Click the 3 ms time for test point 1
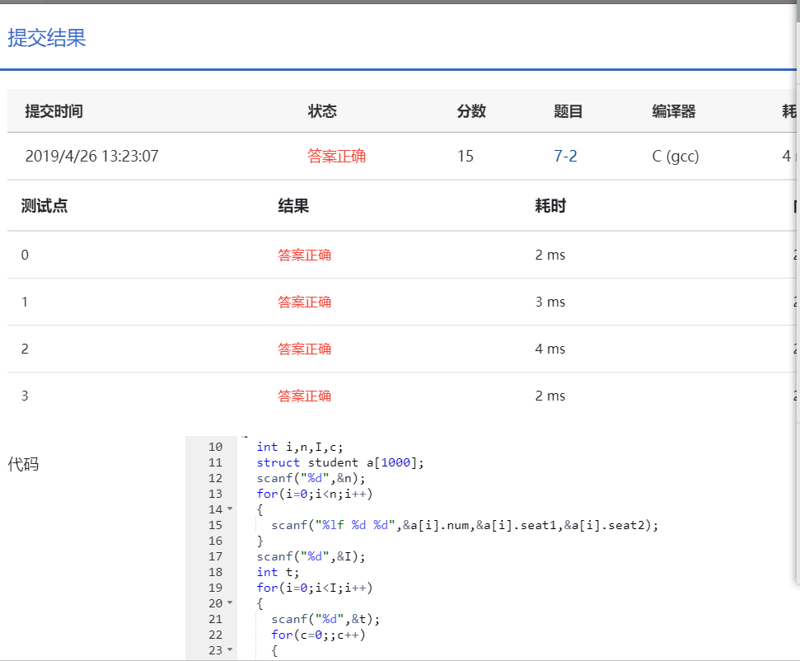 550,302
